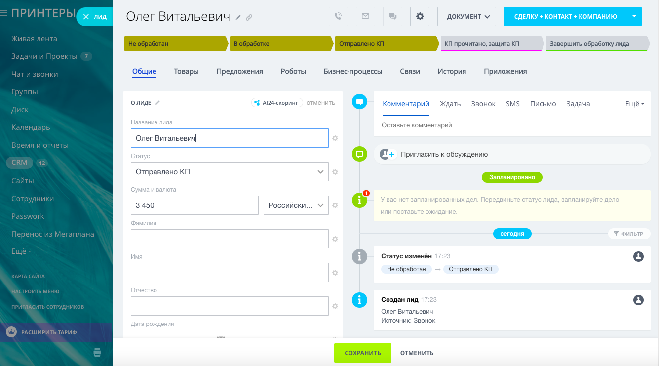This screenshot has width=659, height=366.
Task: Open gear for Фамилия field
Action: coord(335,239)
